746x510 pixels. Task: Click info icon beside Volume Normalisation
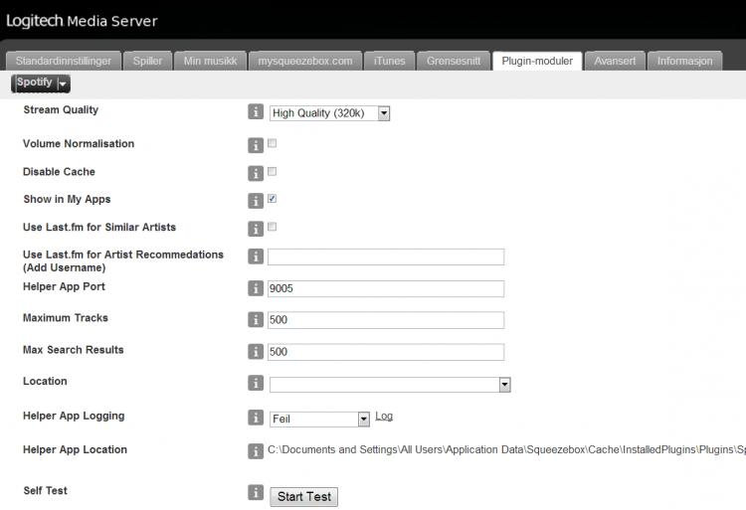click(x=256, y=145)
